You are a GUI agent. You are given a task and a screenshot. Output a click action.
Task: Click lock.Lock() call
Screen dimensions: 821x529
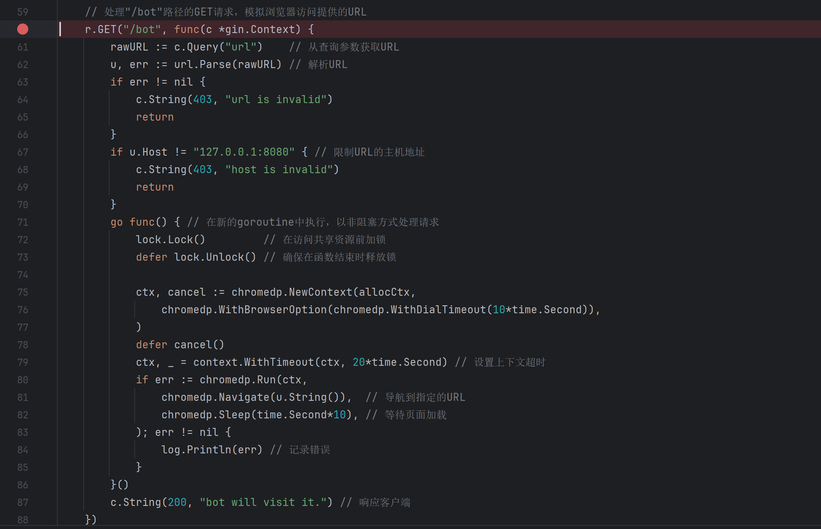click(x=171, y=240)
